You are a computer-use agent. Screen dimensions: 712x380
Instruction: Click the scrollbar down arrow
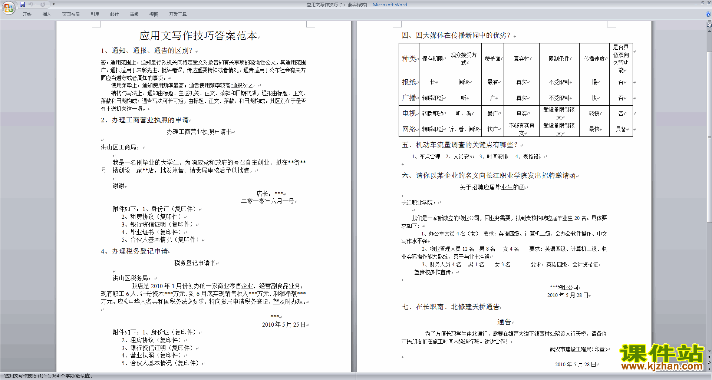pos(709,351)
